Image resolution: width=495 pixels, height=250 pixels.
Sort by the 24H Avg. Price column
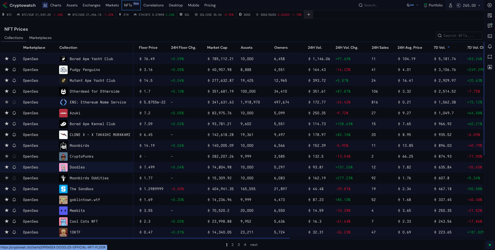(x=410, y=47)
